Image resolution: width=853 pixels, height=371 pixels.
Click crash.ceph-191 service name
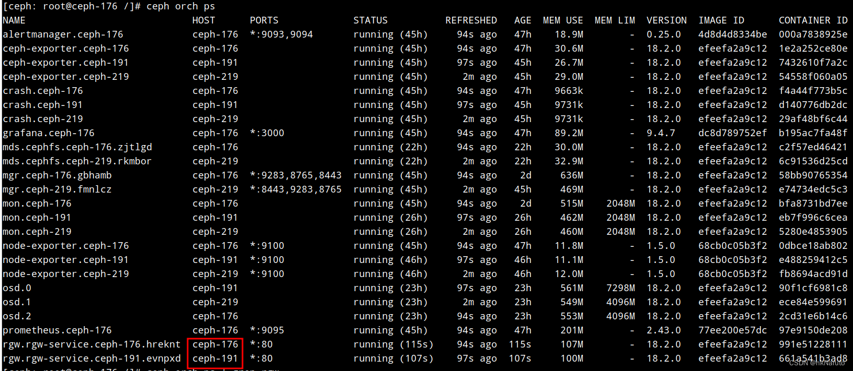click(43, 105)
